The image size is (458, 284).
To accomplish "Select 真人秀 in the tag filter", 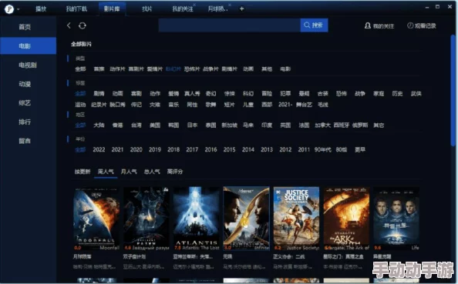I will pos(192,94).
